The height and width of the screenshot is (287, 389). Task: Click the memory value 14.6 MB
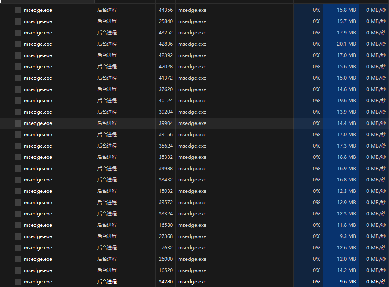click(346, 89)
